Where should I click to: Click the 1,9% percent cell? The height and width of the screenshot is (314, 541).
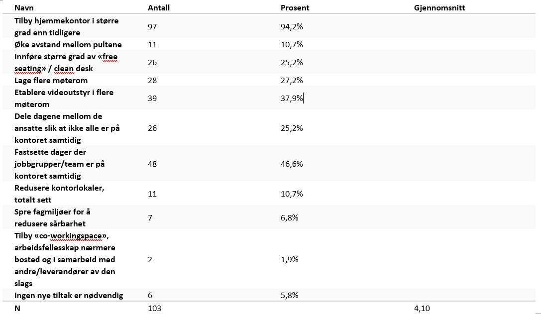pos(289,260)
